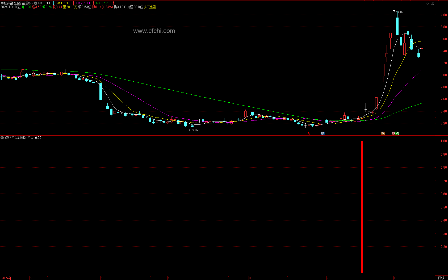
Task: Click month 7 marker on time axis
Action: (x=168, y=278)
